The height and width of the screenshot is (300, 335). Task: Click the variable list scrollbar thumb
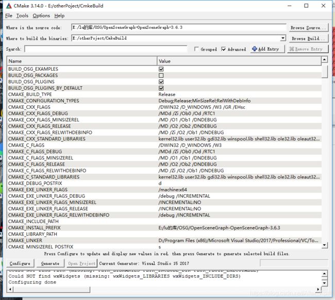(x=324, y=71)
